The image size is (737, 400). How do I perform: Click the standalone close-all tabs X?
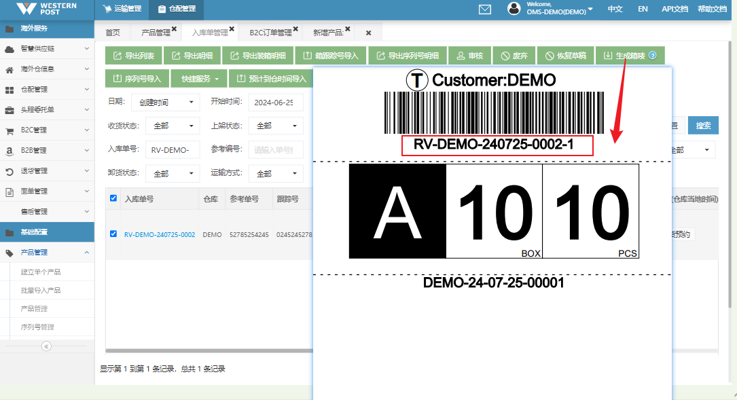pyautogui.click(x=368, y=33)
